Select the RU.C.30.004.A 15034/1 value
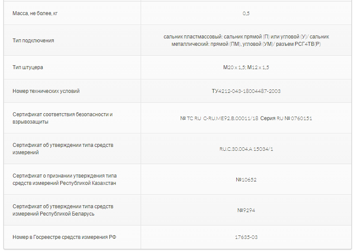The width and height of the screenshot is (354, 251). (x=246, y=149)
